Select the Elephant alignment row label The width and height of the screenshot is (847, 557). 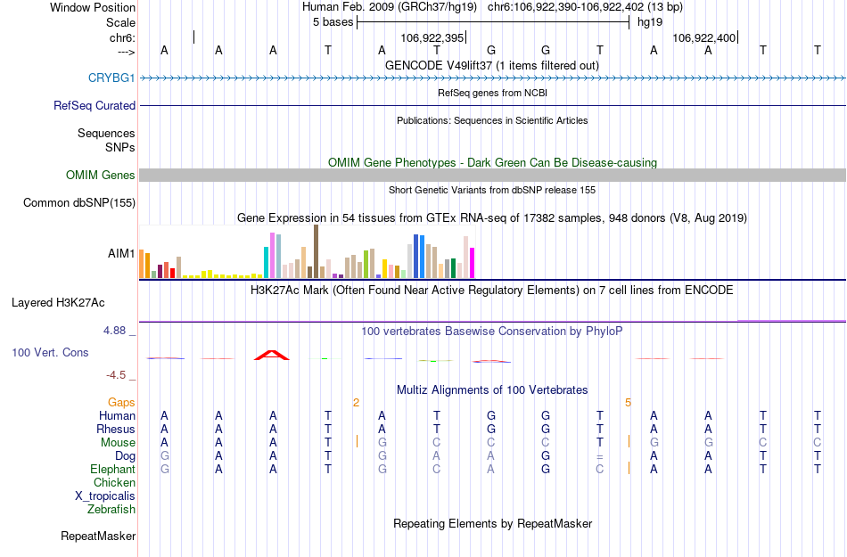[x=112, y=469]
